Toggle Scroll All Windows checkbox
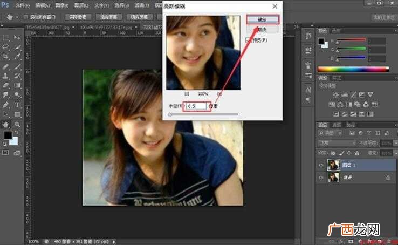This screenshot has height=245, width=398. click(26, 17)
